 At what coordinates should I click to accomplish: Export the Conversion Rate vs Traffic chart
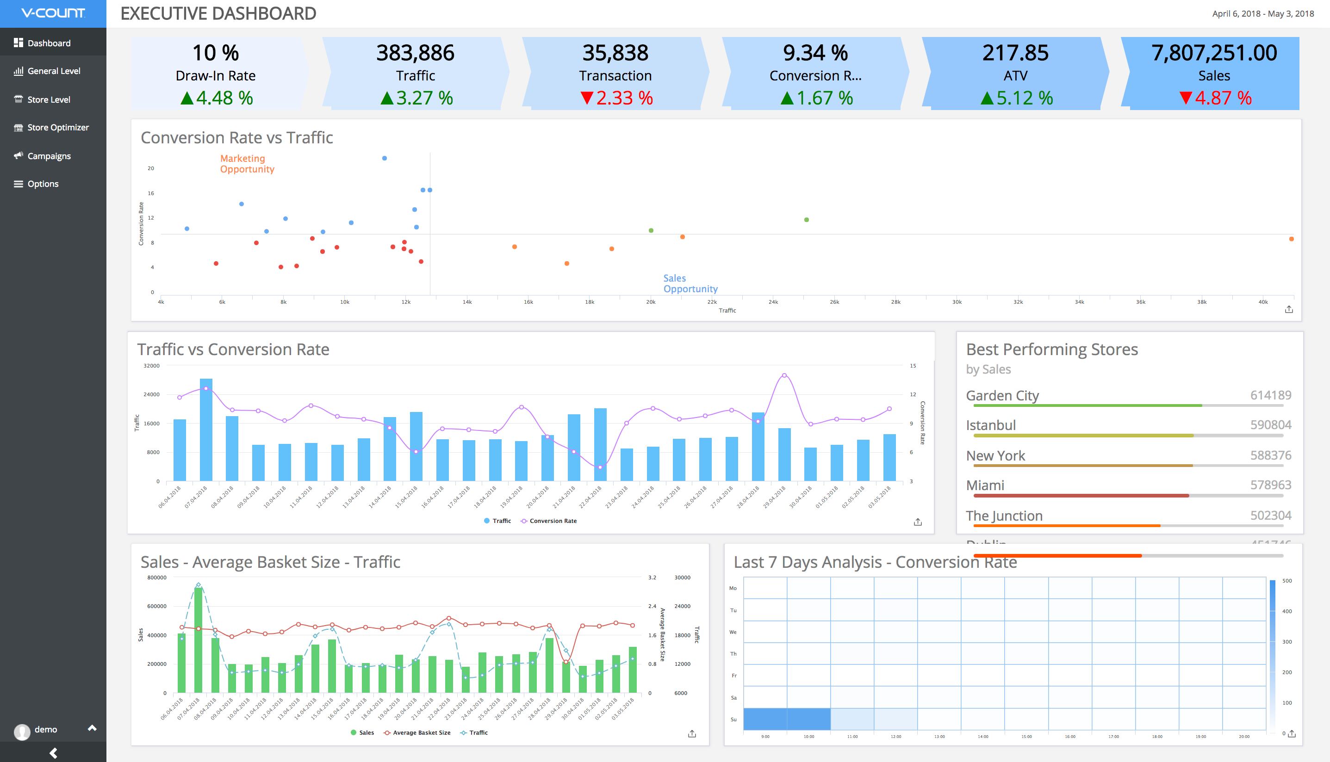point(1289,309)
